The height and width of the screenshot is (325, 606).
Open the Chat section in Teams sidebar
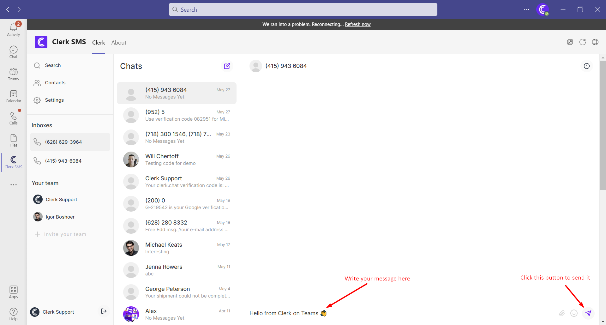pos(13,52)
